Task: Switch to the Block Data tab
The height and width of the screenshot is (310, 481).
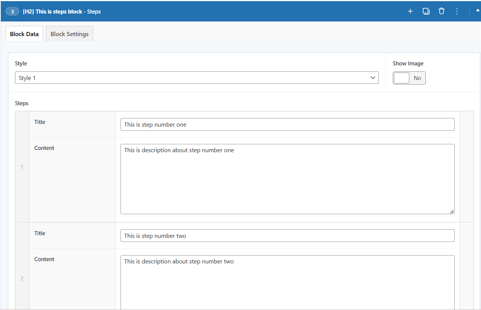Action: tap(24, 34)
